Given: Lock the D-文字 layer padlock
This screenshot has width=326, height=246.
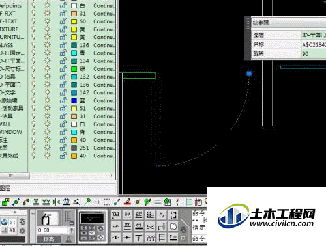Looking at the screenshot, I should pyautogui.click(x=63, y=92).
